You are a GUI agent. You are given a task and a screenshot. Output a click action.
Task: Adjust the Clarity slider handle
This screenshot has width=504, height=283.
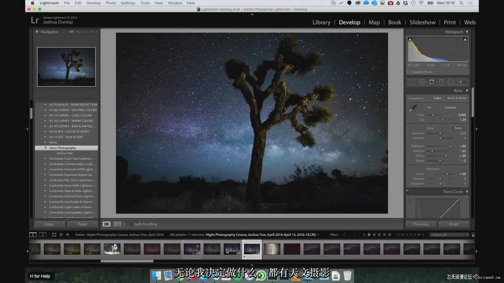(x=447, y=174)
